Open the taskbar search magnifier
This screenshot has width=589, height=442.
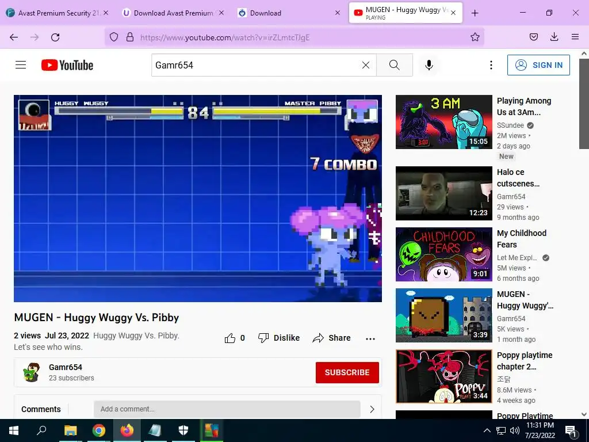pyautogui.click(x=41, y=430)
